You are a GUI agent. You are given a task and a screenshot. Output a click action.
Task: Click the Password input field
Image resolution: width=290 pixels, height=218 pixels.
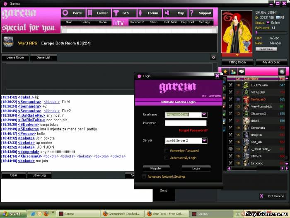point(186,123)
